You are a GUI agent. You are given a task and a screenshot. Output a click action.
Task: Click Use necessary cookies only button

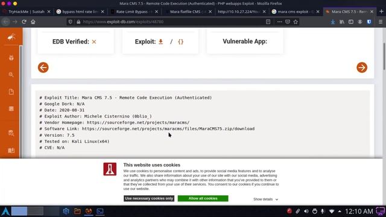tap(149, 198)
